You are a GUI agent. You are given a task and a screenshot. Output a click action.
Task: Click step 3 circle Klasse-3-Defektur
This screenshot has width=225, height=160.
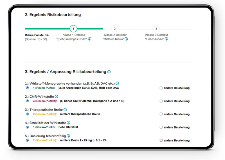click(156, 29)
